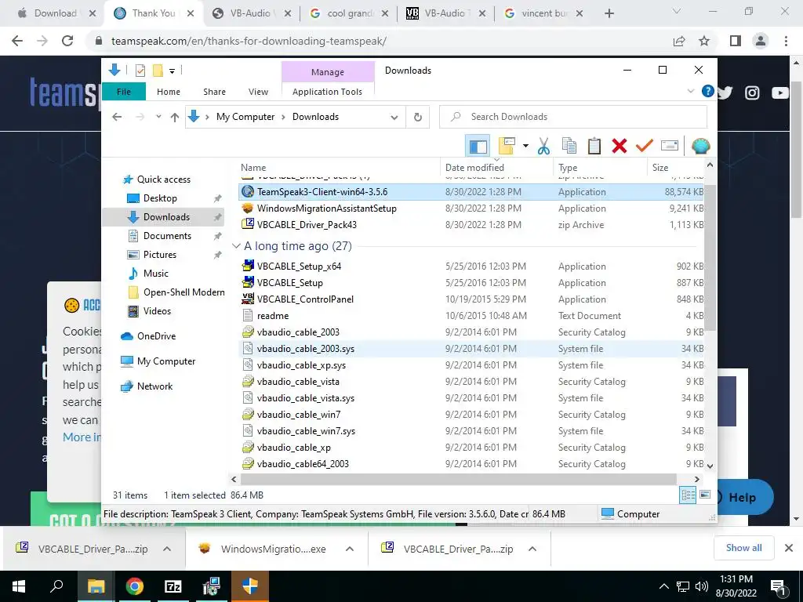Toggle the navigation pane toolbar button

(478, 146)
